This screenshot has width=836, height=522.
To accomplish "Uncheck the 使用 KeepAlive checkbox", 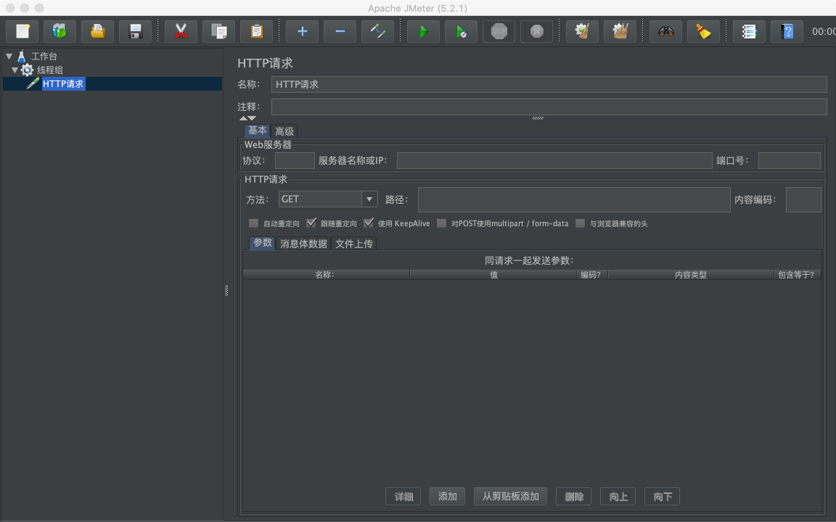I will [369, 223].
